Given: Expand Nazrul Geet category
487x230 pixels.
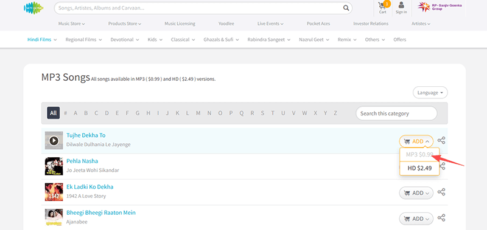Looking at the screenshot, I should [x=314, y=39].
